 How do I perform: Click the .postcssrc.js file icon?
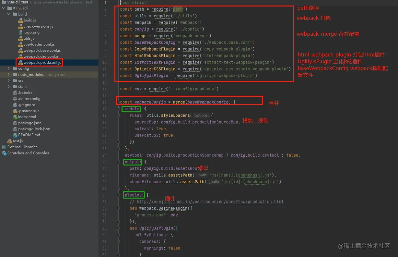click(x=15, y=111)
